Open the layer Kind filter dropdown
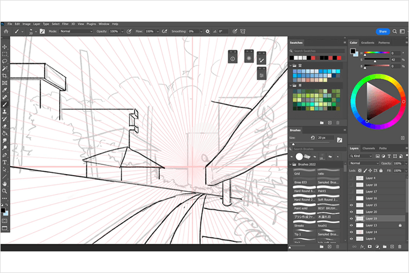The width and height of the screenshot is (409, 273). 361,156
